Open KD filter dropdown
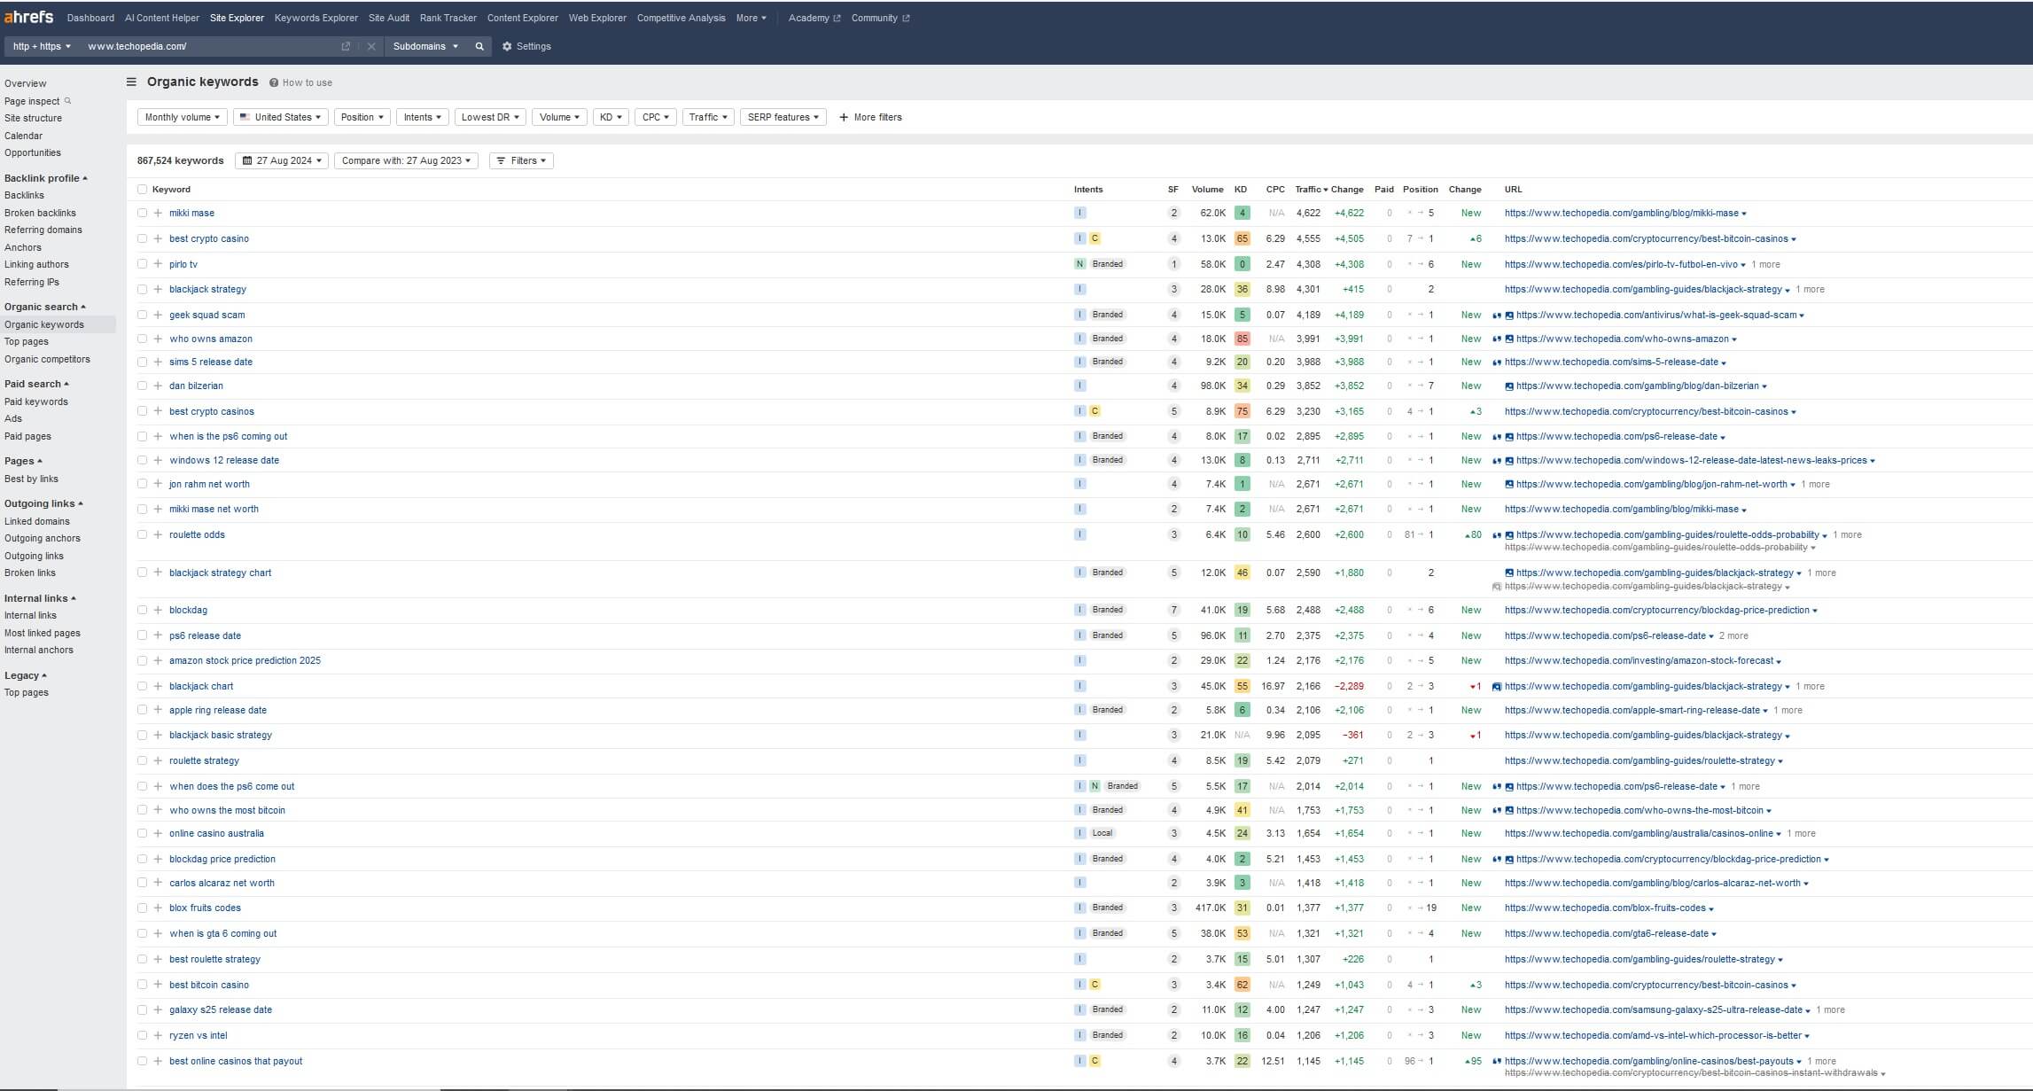The height and width of the screenshot is (1091, 2033). 611,117
